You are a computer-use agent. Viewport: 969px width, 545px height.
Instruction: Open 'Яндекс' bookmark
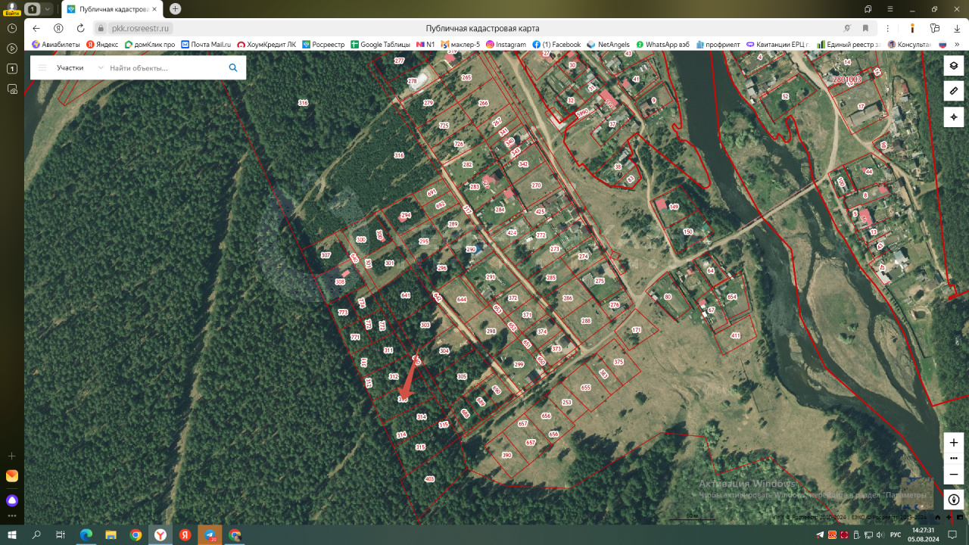pyautogui.click(x=102, y=45)
